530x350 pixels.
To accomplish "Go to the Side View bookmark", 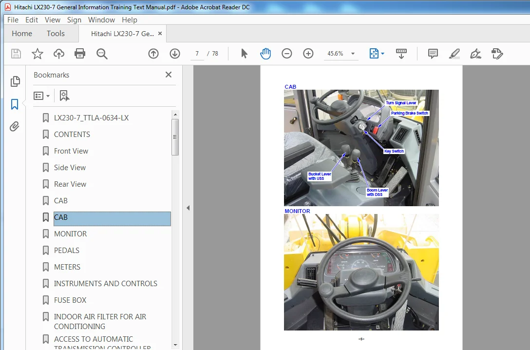I will (x=70, y=167).
